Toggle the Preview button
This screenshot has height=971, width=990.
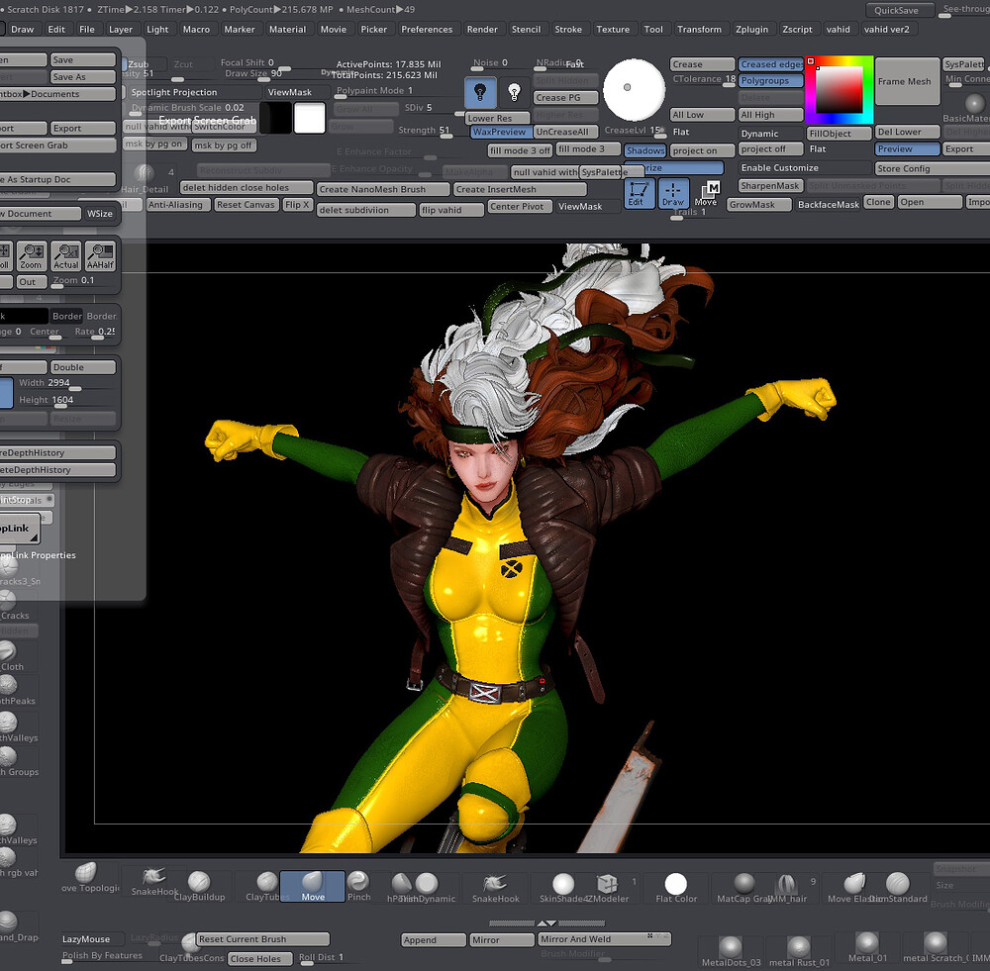point(907,149)
